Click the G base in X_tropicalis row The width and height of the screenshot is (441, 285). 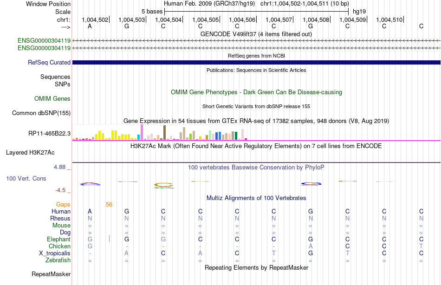(311, 253)
